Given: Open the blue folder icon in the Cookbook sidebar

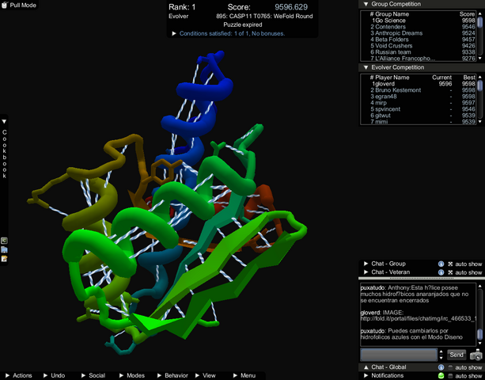Looking at the screenshot, I should point(4,249).
